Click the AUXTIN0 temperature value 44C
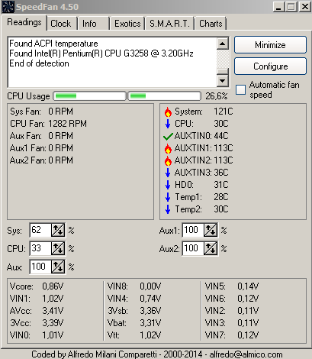This screenshot has width=312, height=359. (x=221, y=136)
